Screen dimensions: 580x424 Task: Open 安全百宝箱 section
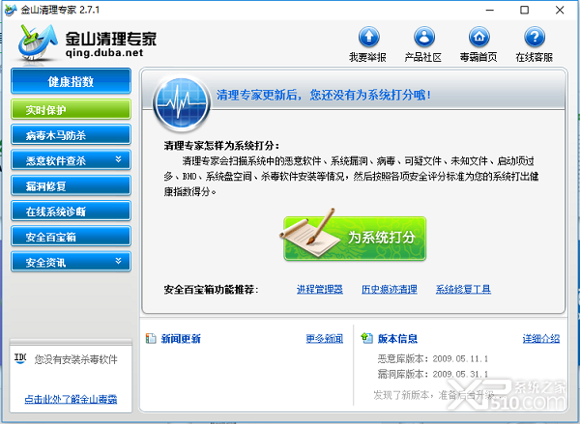[x=71, y=237]
